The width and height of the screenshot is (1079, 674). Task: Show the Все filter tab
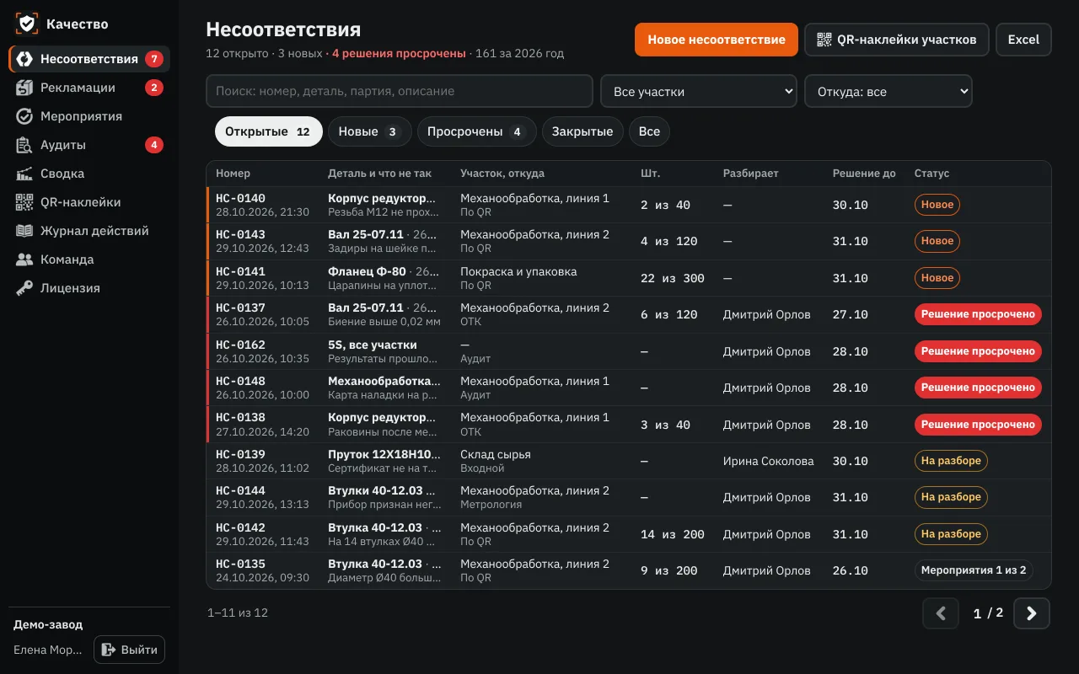[649, 131]
